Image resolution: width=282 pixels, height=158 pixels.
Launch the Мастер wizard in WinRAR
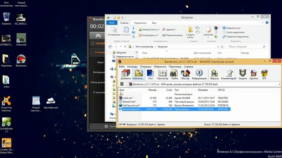point(185,74)
